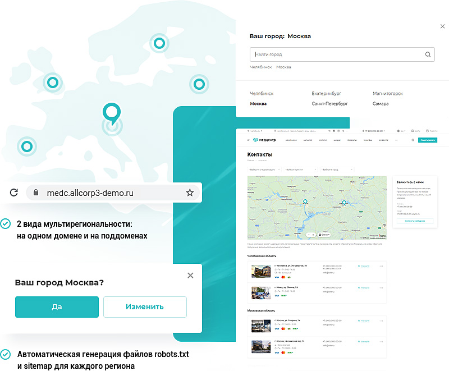Image resolution: width=449 pixels, height=371 pixels.
Task: Click the padlock icon in the address bar
Action: click(x=35, y=193)
